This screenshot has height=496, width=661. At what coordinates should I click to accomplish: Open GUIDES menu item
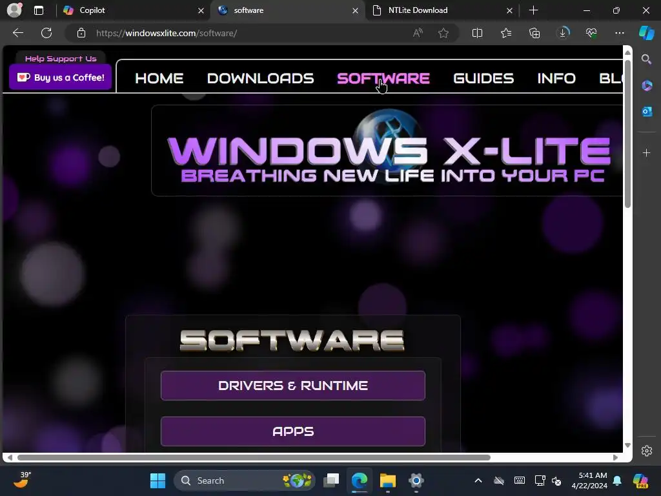click(483, 78)
